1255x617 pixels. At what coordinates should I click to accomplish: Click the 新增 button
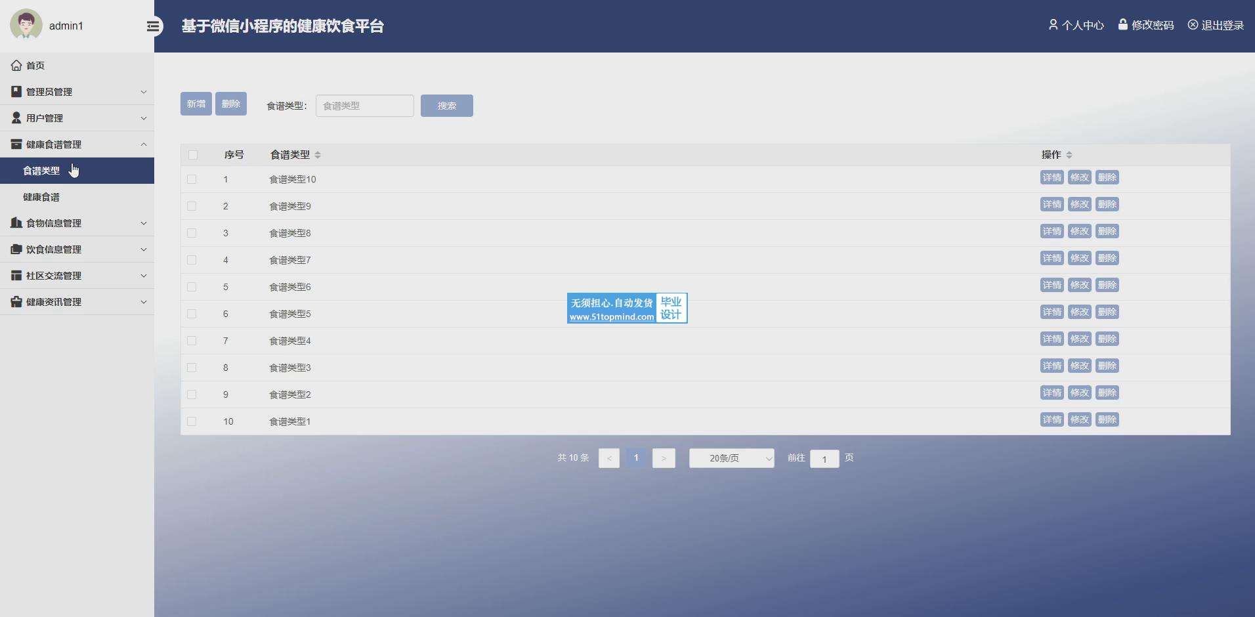tap(196, 104)
